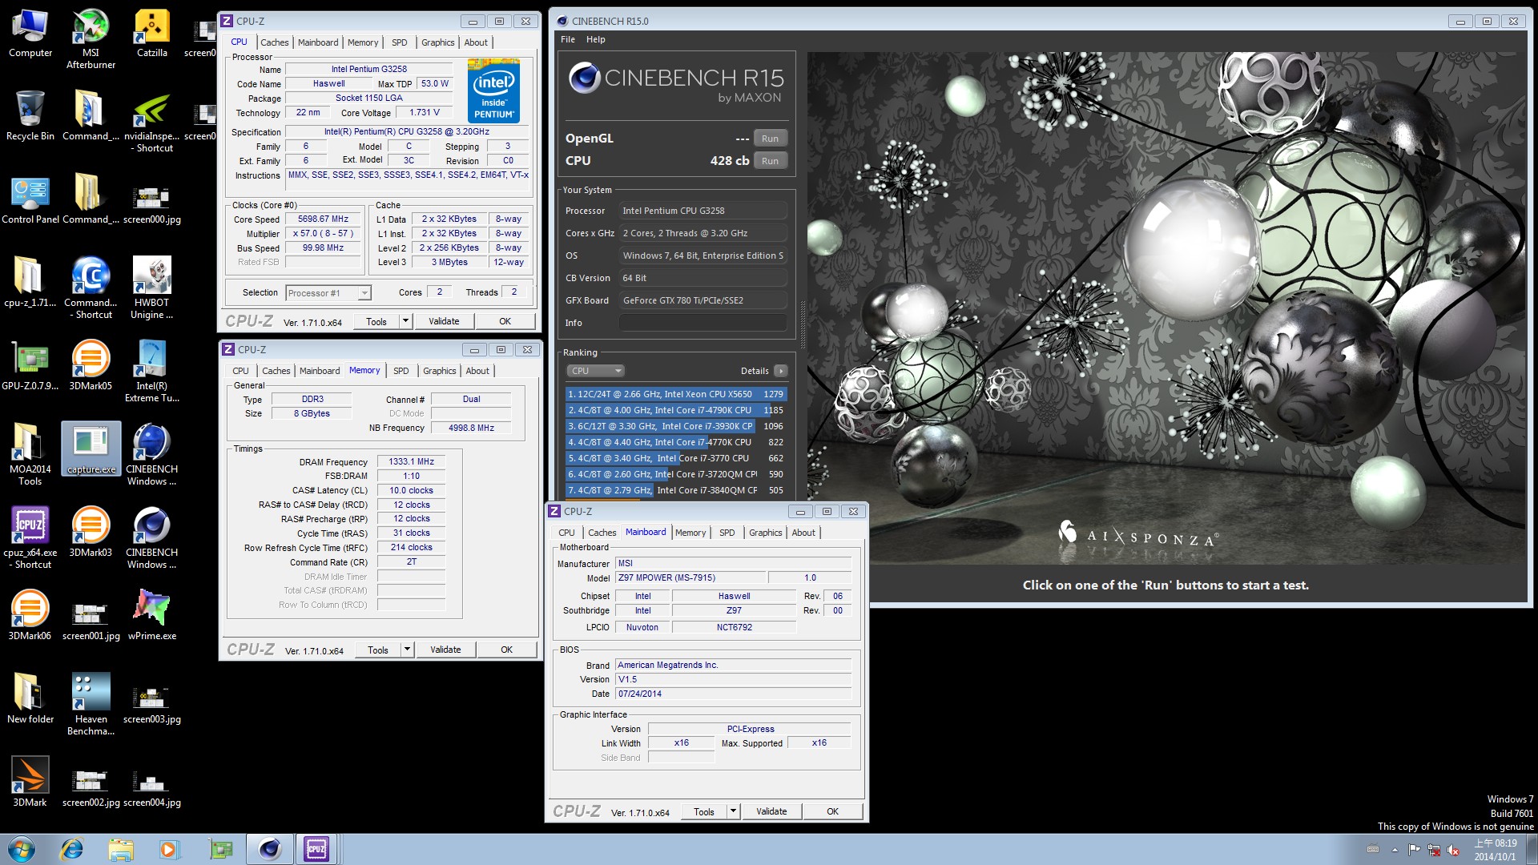Select ranking row Core i7-3930K
Screen dimensions: 1538x865
click(x=676, y=426)
